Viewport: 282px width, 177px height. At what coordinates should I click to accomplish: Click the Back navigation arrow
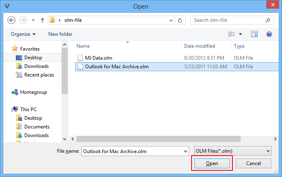click(x=11, y=20)
